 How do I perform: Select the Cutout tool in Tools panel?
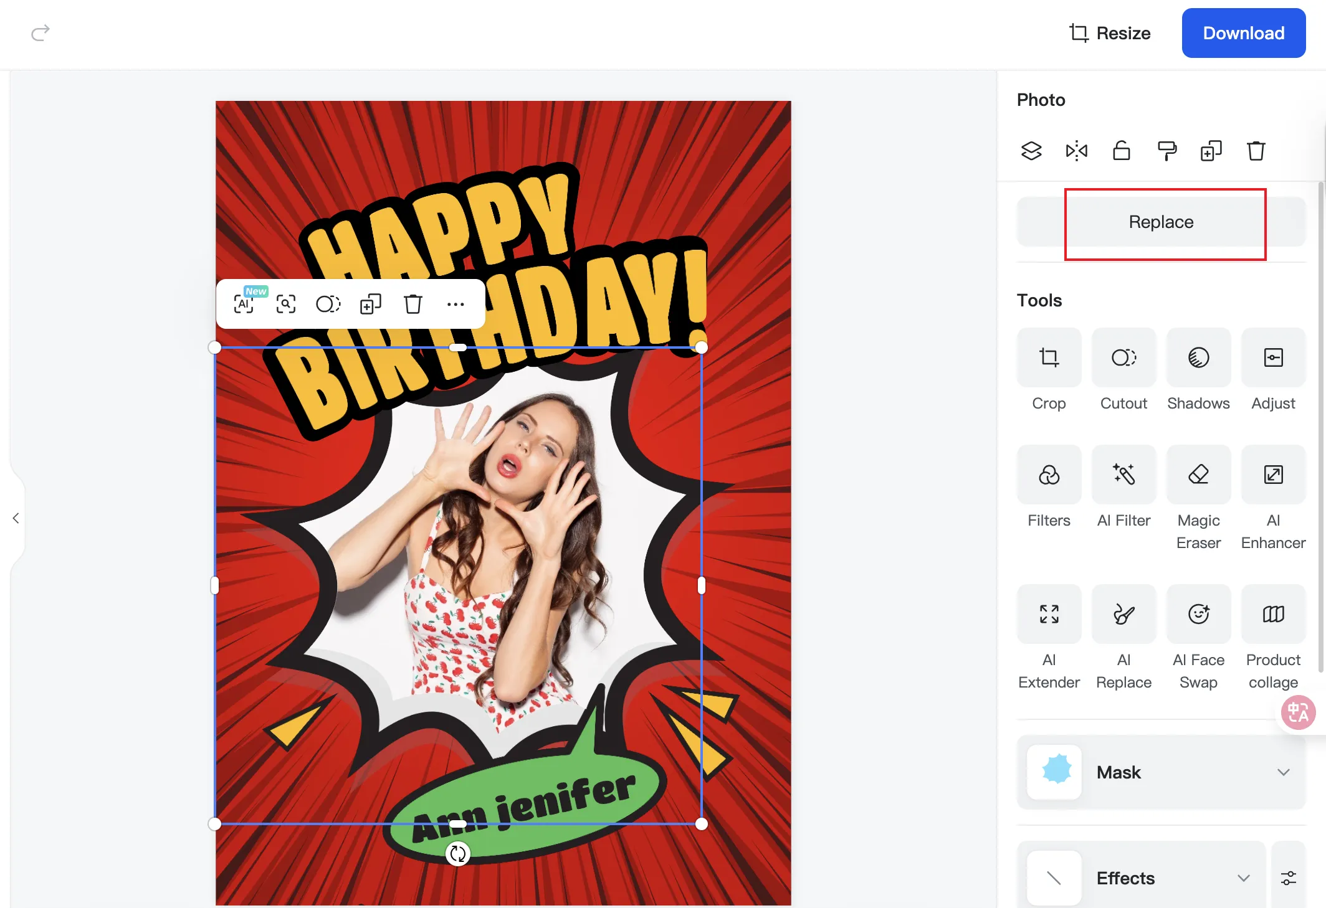pos(1123,357)
